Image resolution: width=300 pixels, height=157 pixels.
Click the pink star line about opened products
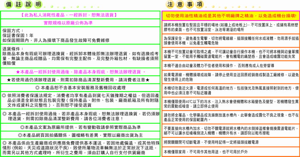tap(81, 72)
